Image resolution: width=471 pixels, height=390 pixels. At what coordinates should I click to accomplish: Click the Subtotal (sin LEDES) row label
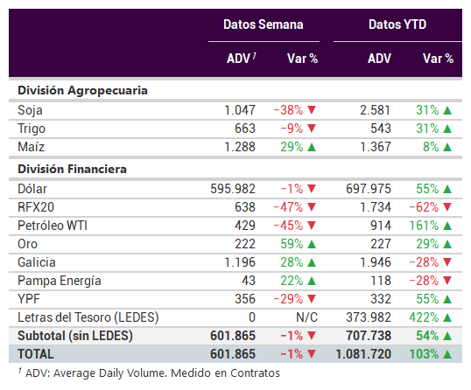(75, 336)
